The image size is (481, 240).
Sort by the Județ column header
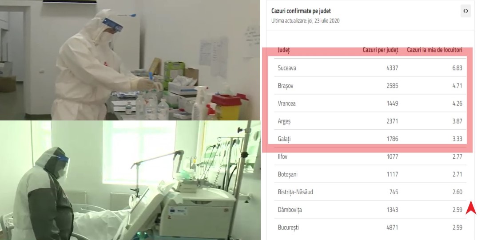click(284, 50)
